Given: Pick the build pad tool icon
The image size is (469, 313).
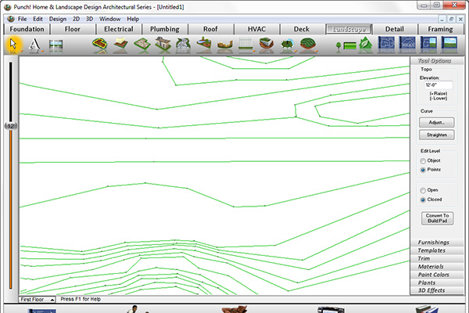Looking at the screenshot, I should [121, 45].
